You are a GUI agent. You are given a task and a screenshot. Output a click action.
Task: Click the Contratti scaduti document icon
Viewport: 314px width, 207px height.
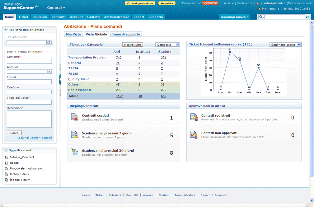tap(74, 117)
